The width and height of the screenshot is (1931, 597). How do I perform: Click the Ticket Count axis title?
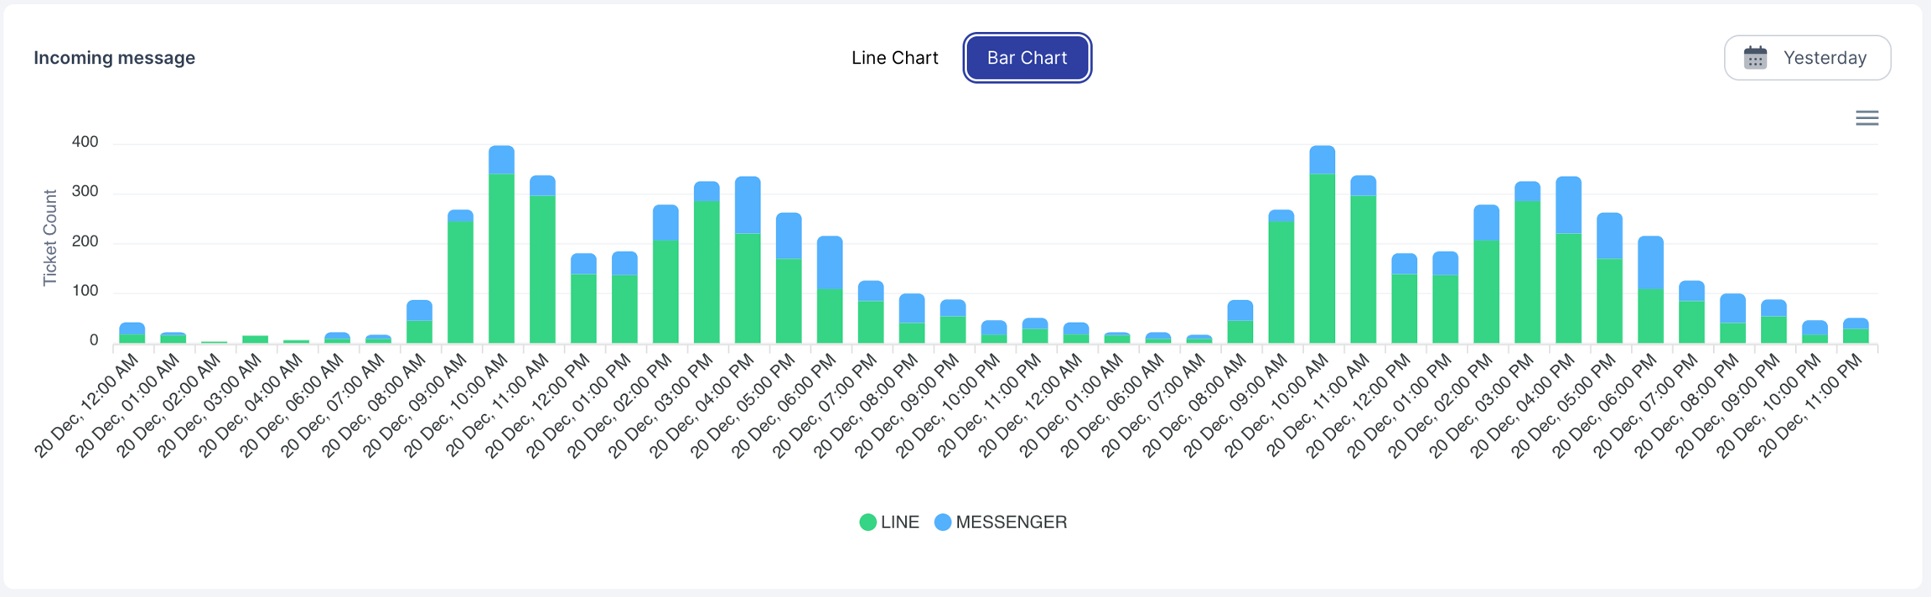(x=50, y=238)
